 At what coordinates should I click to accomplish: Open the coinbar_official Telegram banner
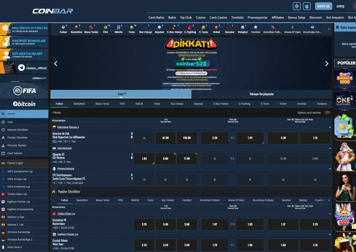click(x=24, y=68)
